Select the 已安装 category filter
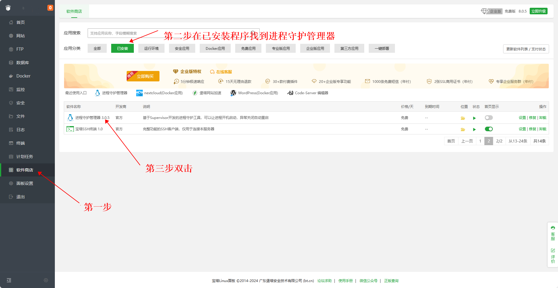The height and width of the screenshot is (288, 558). click(x=122, y=48)
